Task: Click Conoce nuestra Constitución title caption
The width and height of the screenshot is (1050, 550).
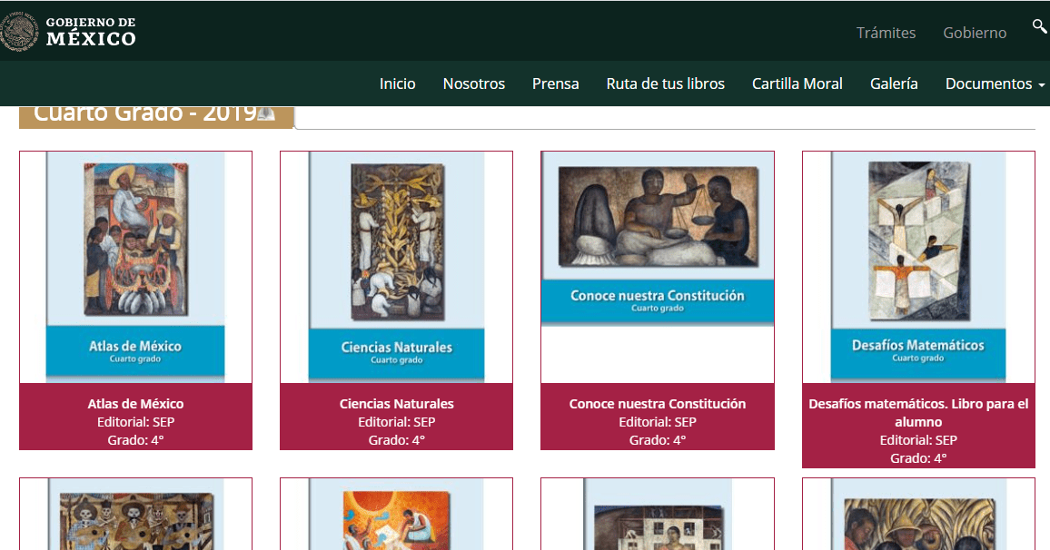Action: [657, 404]
